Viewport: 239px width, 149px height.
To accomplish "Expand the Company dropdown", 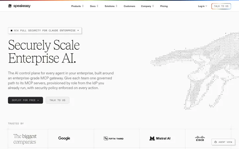I will [x=147, y=6].
